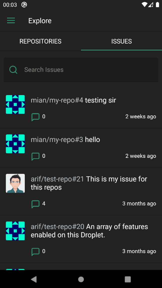Screen dimensions: 162x288
Task: Tap comment icon on hello issue
Action: click(35, 156)
